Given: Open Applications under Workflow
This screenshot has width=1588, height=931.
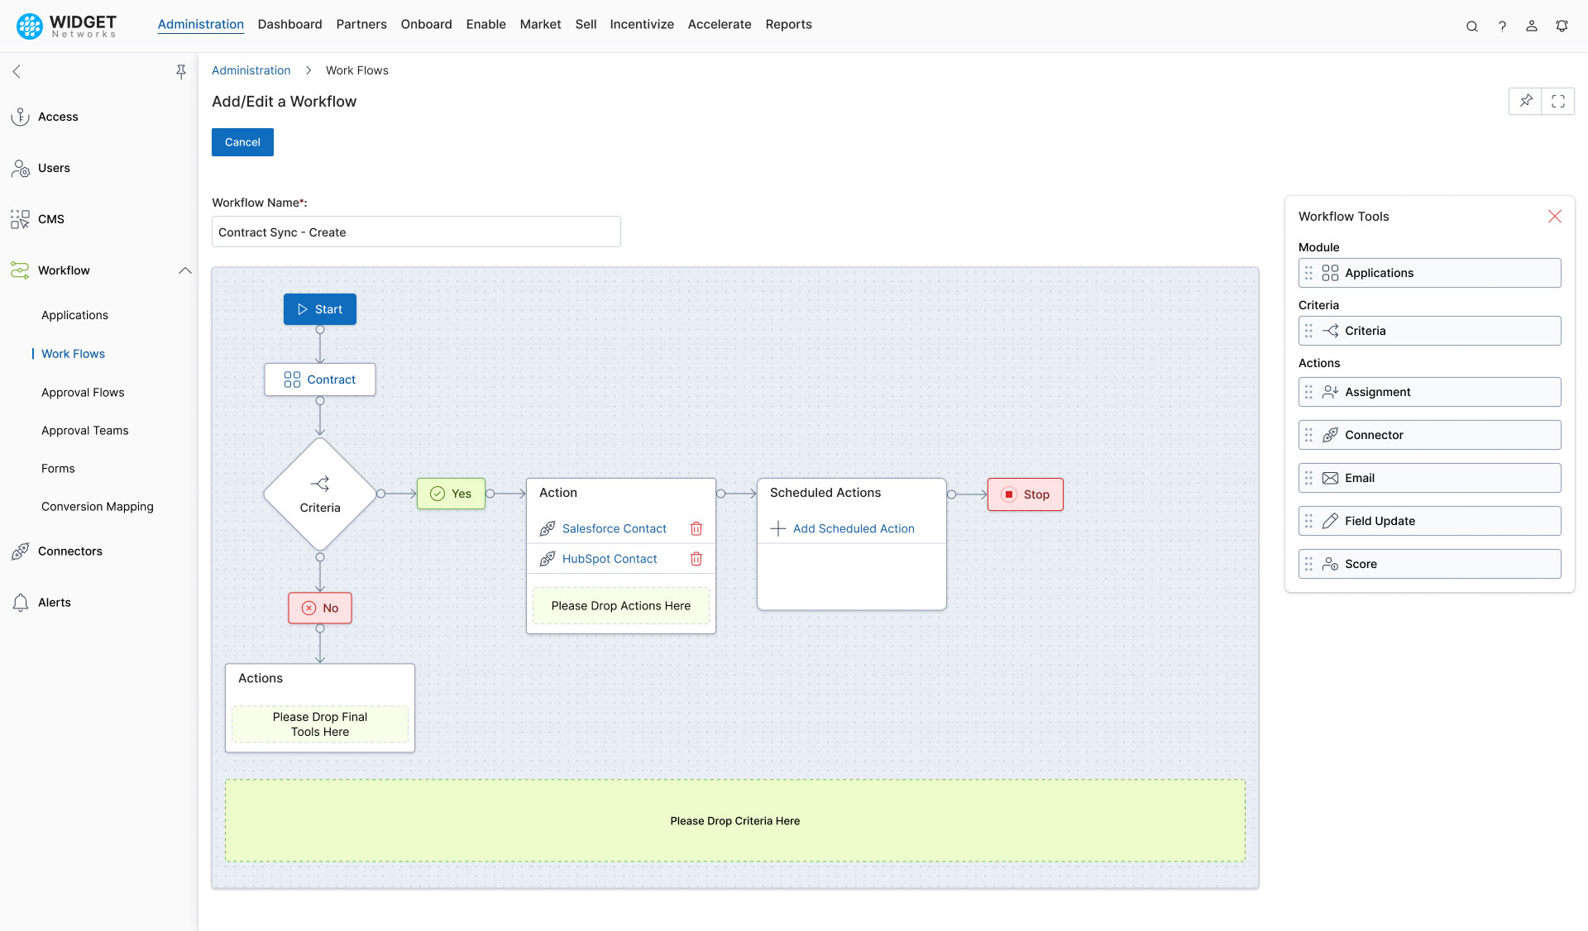Looking at the screenshot, I should pos(74,315).
